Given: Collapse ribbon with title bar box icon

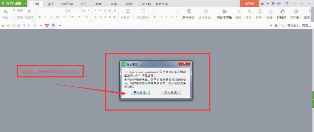Looking at the screenshot, I should 287,3.
